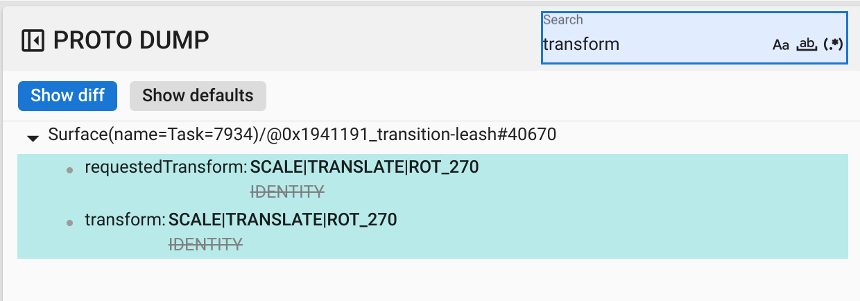Click blank header space right of PROTO DUMP
The width and height of the screenshot is (860, 301).
point(375,41)
